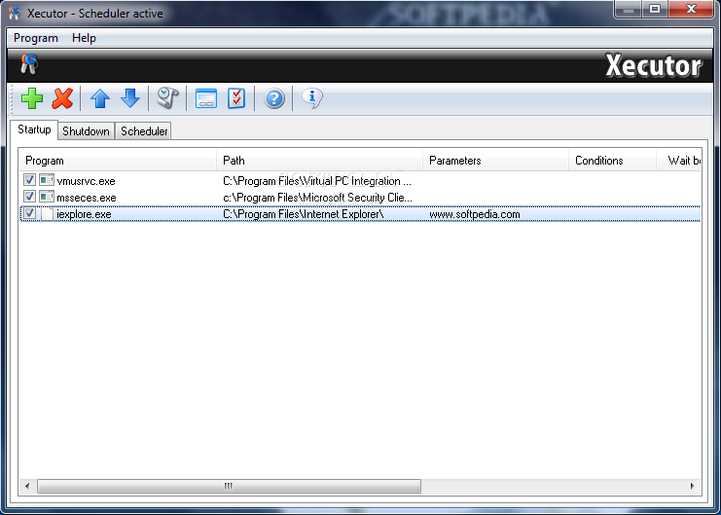Switch to the Scheduler tab
The image size is (721, 515).
coord(144,131)
